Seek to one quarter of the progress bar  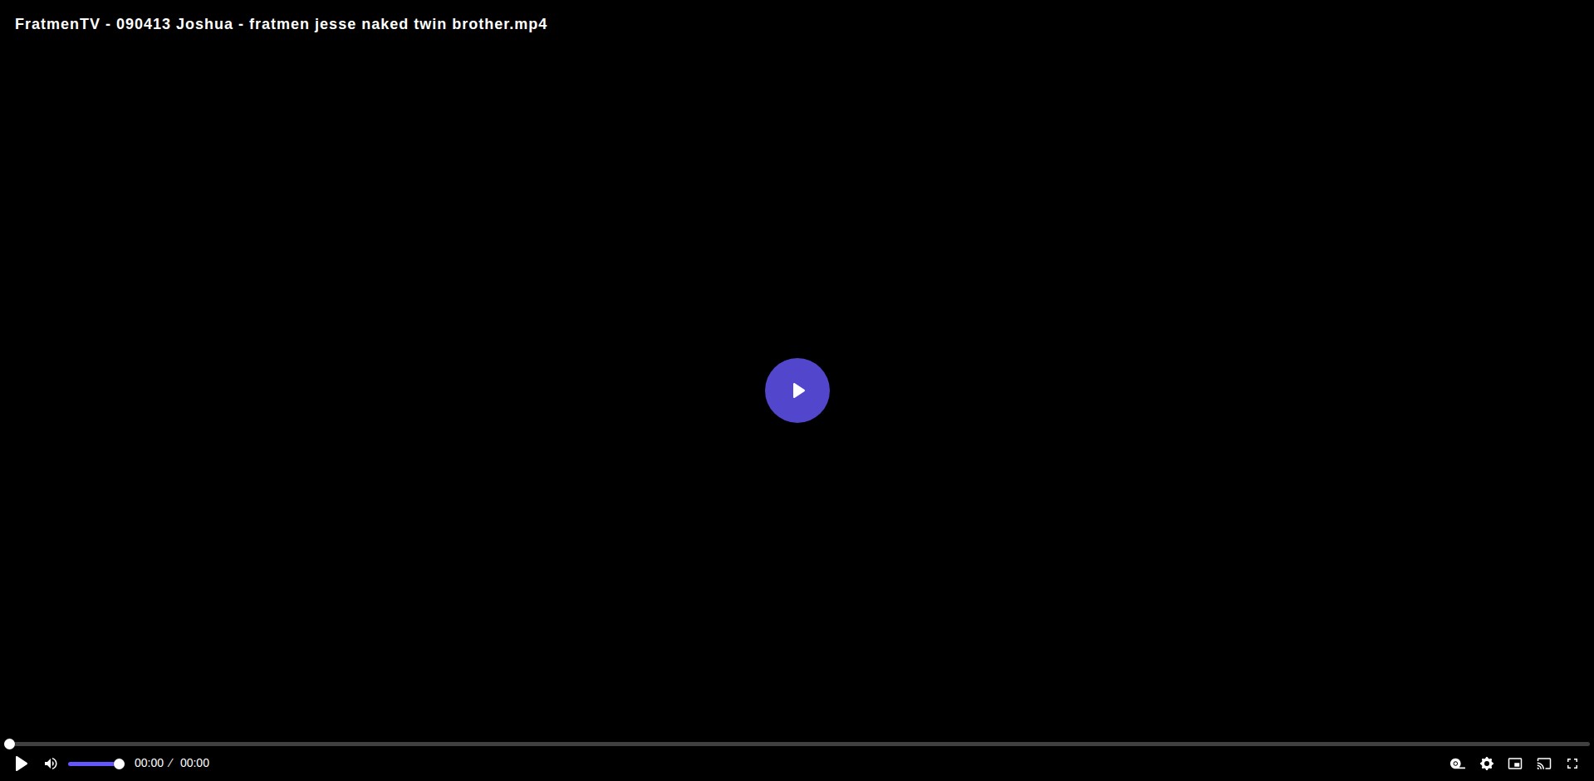(x=401, y=744)
